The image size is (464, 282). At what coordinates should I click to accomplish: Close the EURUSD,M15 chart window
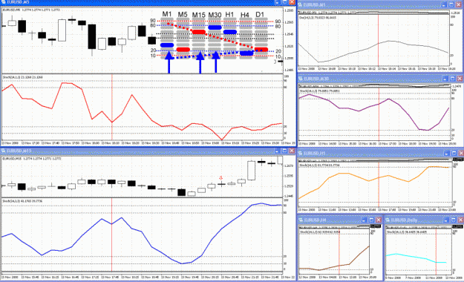click(292, 151)
